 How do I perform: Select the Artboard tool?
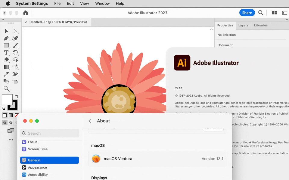(15, 81)
